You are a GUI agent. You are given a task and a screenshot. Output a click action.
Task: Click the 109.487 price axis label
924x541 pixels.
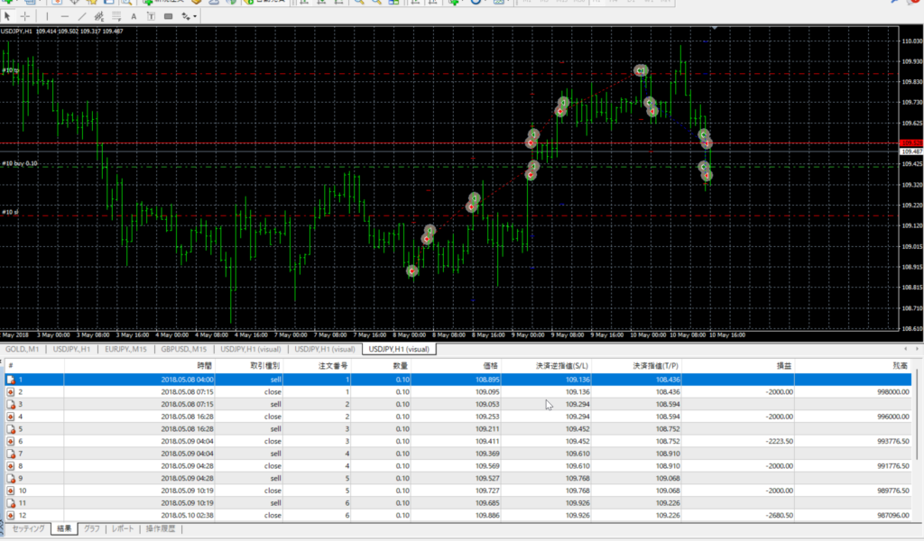click(911, 151)
